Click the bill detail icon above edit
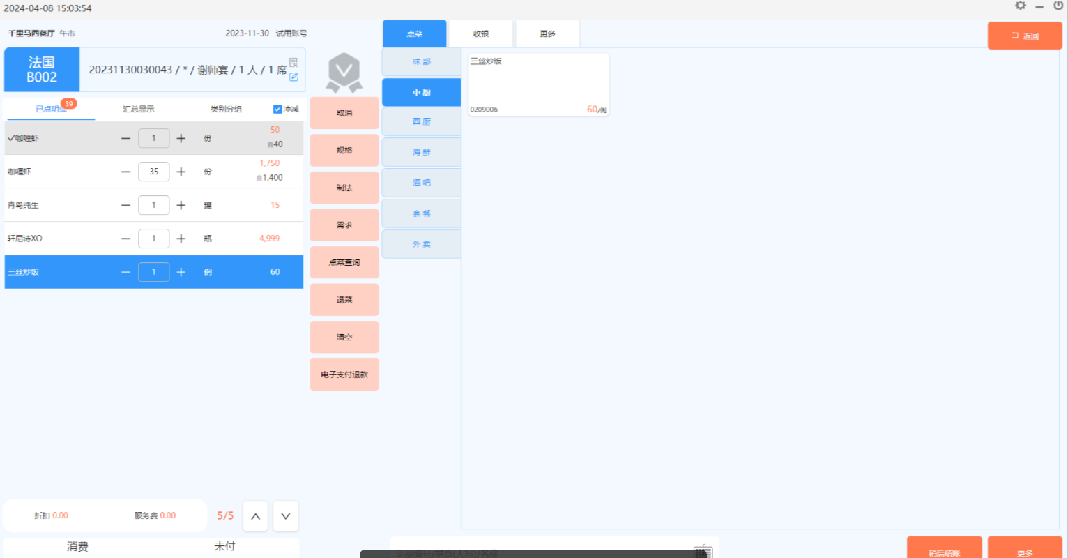The image size is (1068, 558). click(293, 63)
